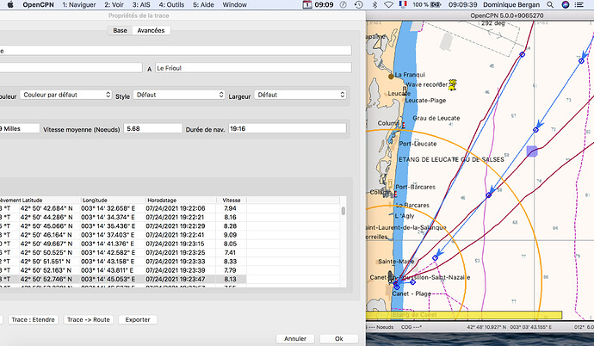Open the 4: Outils menu

(x=171, y=4)
